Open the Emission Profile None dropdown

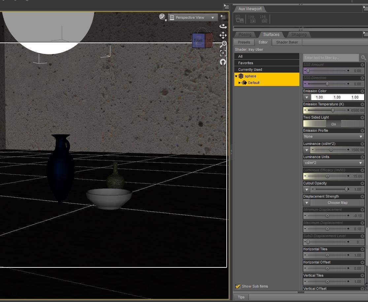pos(333,136)
